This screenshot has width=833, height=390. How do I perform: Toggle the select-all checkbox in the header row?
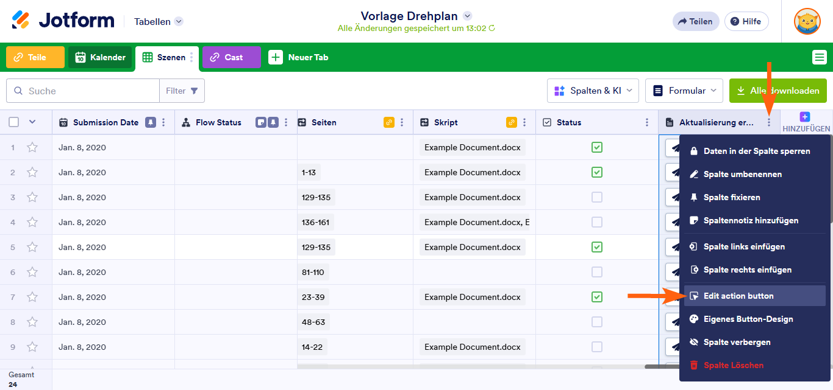[x=13, y=122]
